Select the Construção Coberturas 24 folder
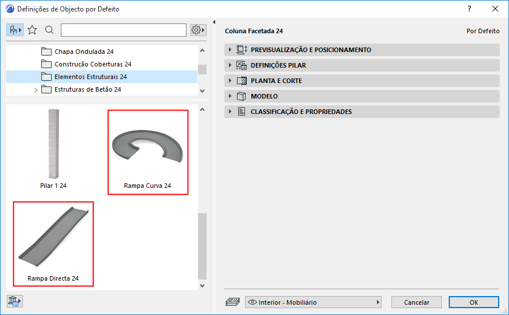Screen dimensions: 509x315 click(x=92, y=64)
